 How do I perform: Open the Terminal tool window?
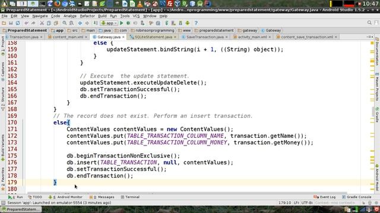click(x=130, y=197)
